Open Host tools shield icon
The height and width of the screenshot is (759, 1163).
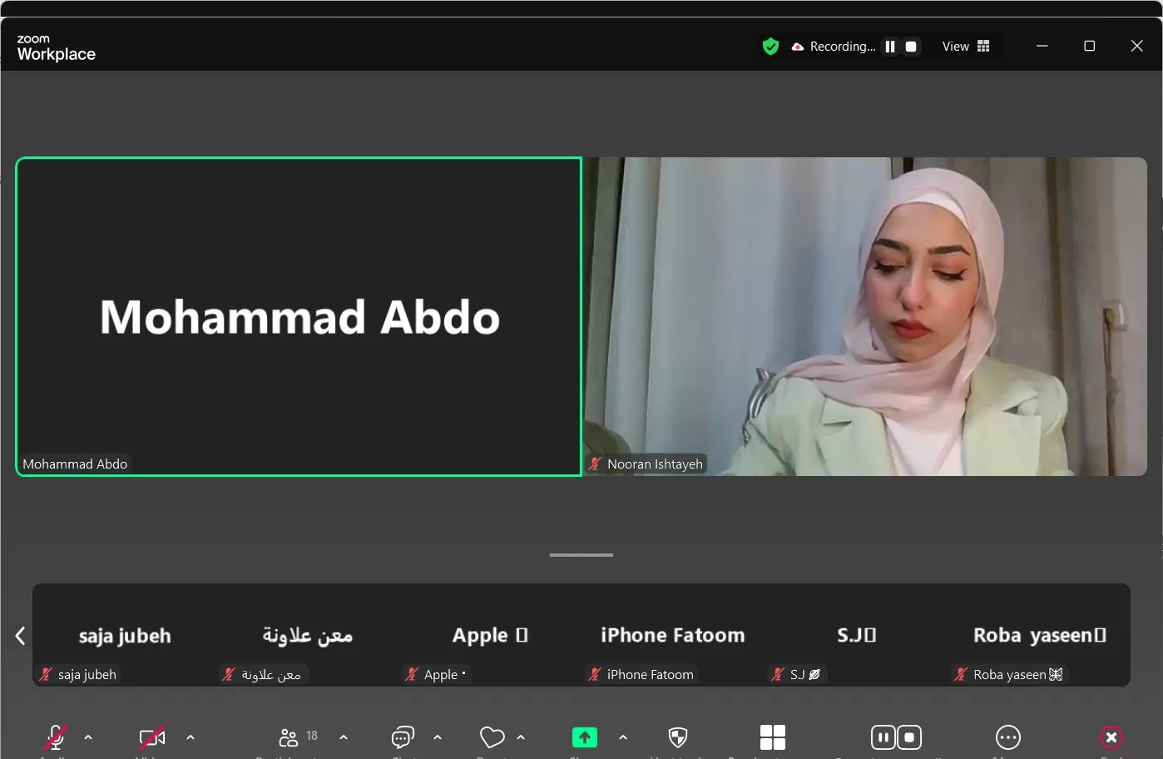(678, 737)
